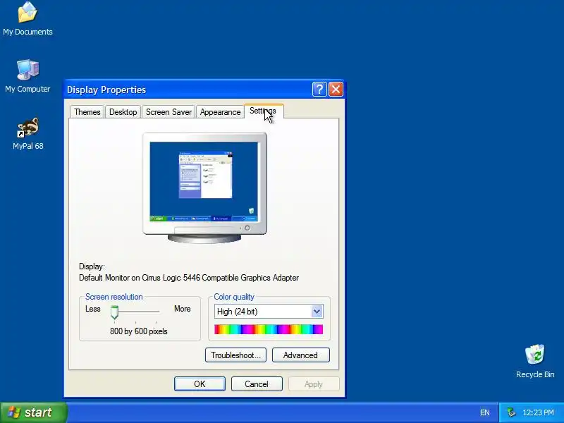Click the 'Screen resolution' group label

click(x=114, y=297)
